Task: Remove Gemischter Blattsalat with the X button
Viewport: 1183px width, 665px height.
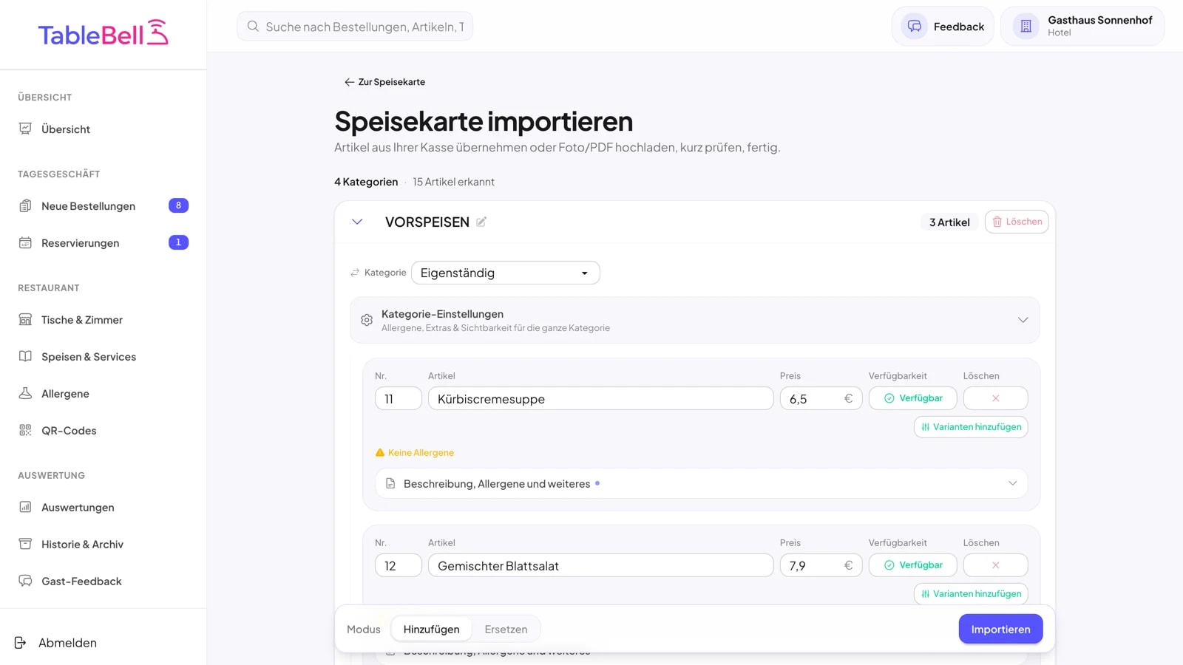Action: pos(996,565)
